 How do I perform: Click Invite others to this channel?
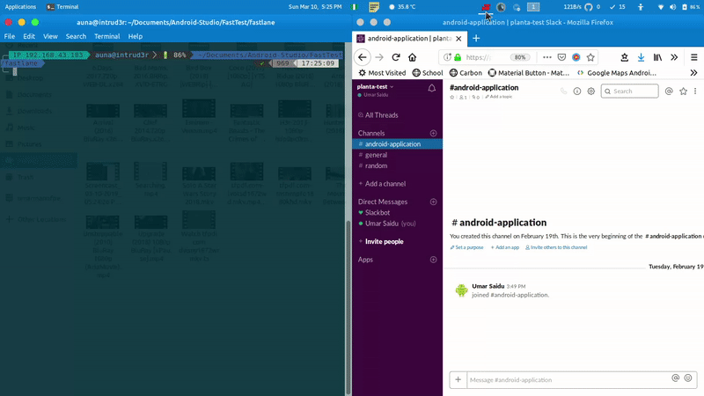click(x=556, y=247)
